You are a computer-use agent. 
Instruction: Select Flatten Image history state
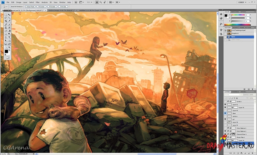point(239,40)
